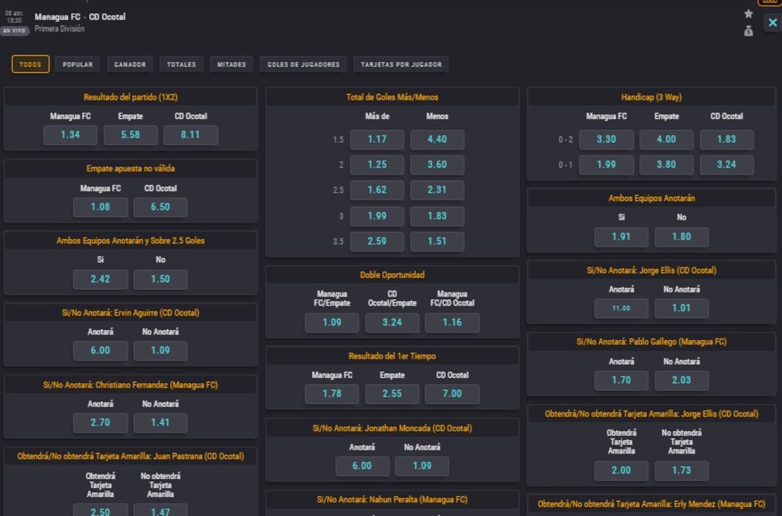This screenshot has height=516, width=782.
Task: Collapse Total de Goles Más/Menos header
Action: (392, 97)
